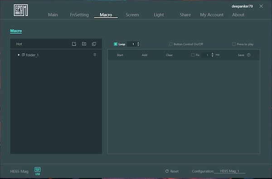Click the Epomaker logo
Image resolution: width=272 pixels, height=179 pixels.
[21, 10]
